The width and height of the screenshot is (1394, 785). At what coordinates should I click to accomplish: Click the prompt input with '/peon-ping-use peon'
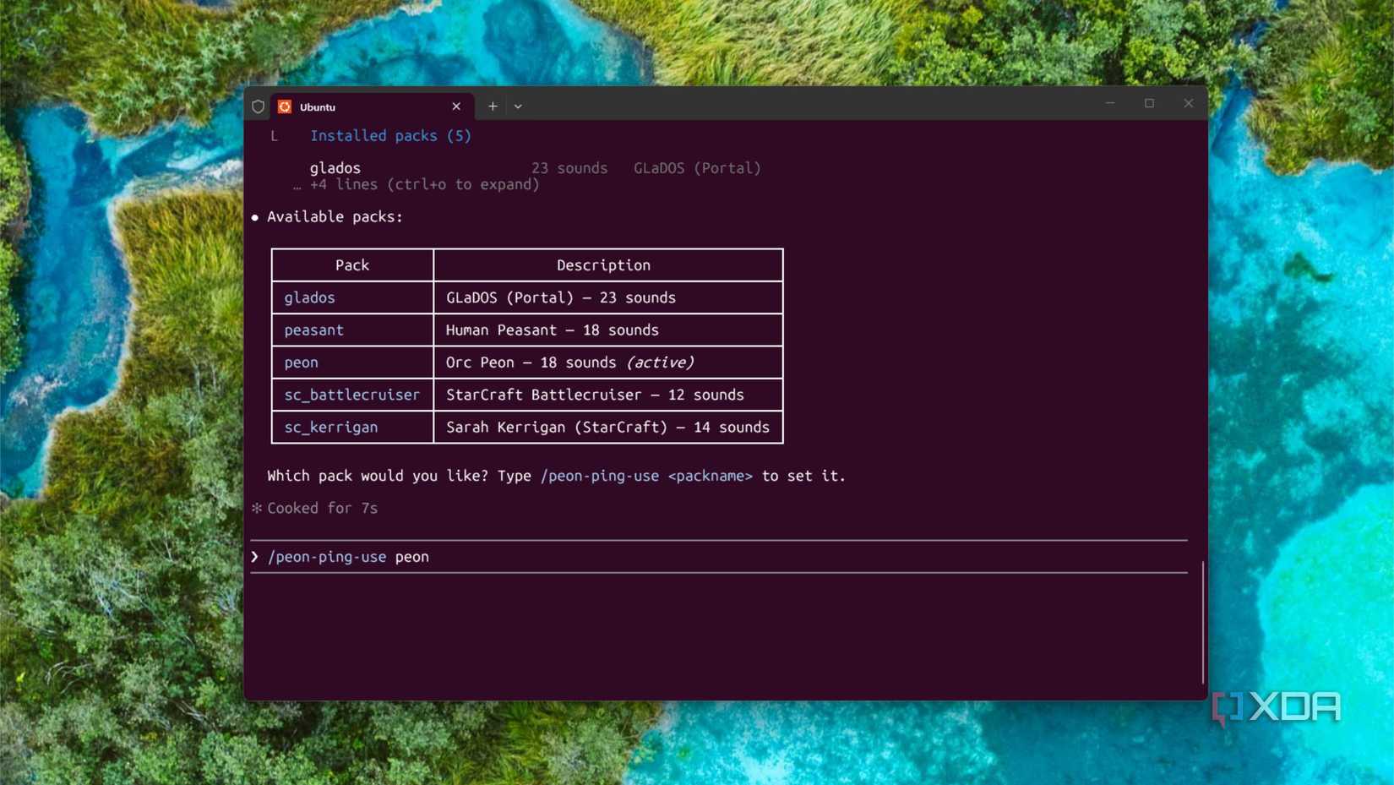click(x=719, y=557)
